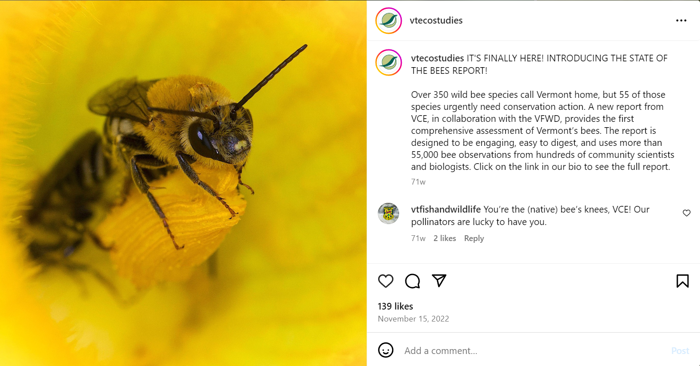Open vtecostudies avatar beside the caption
The image size is (700, 366).
pos(389,63)
